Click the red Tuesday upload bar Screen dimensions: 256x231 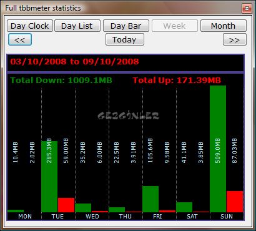point(66,205)
